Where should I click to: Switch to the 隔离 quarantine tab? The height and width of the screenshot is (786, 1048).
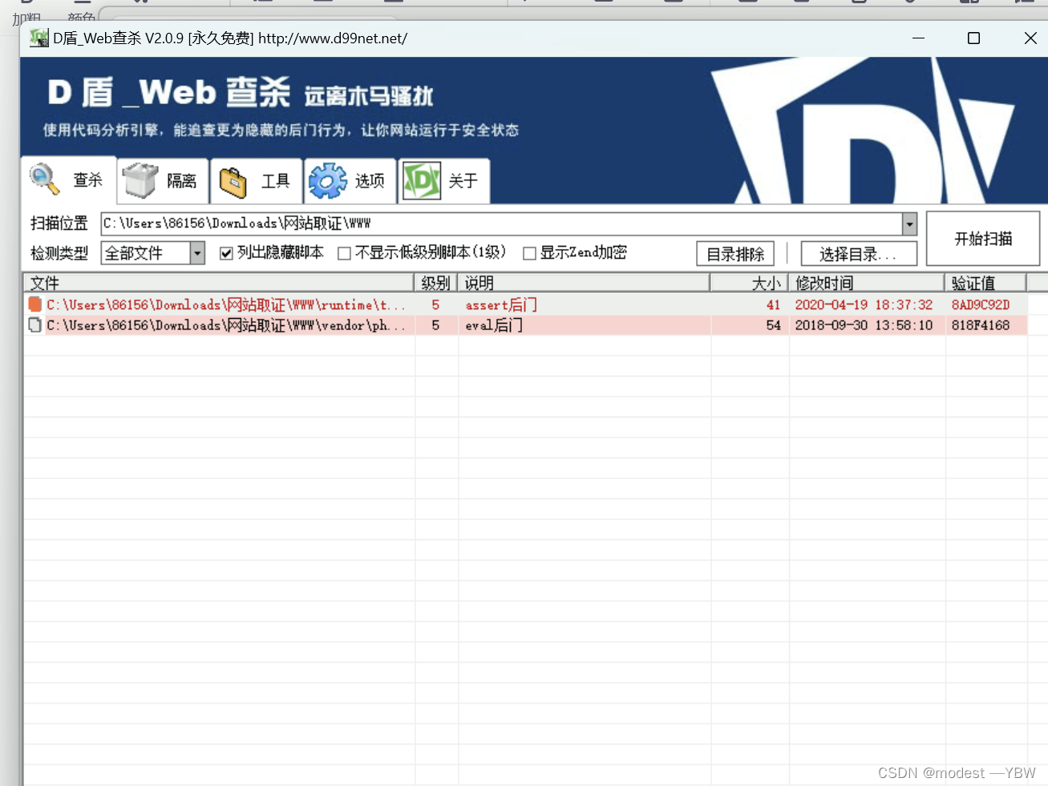pos(164,181)
